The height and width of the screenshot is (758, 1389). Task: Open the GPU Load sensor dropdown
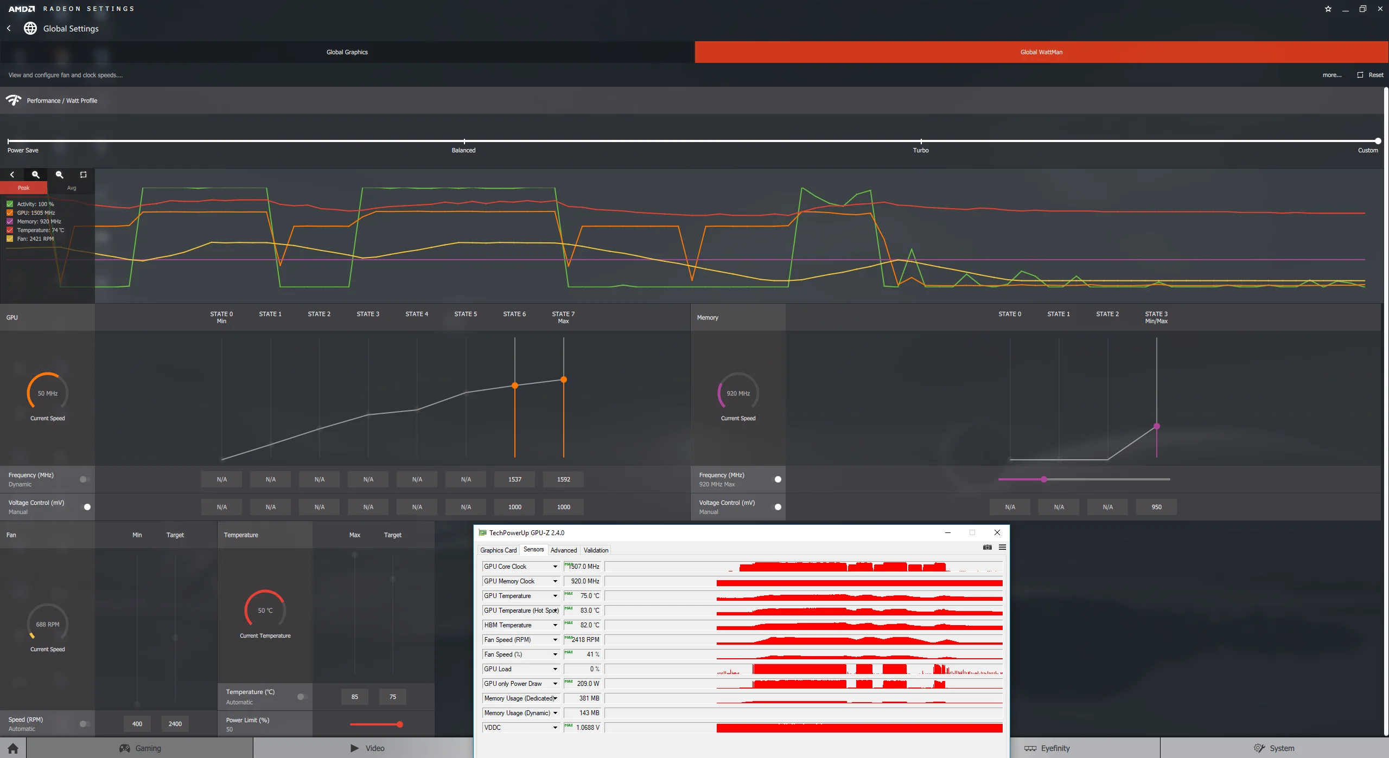pos(555,669)
